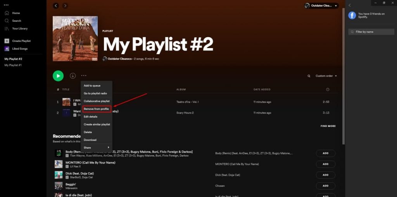Click the download playlist arrow icon

tap(73, 76)
